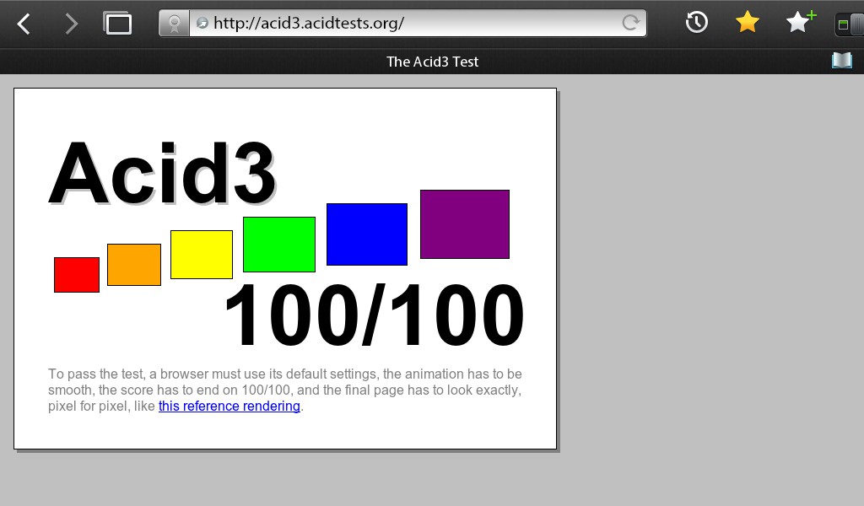864x506 pixels.
Task: Click the 'Acid3' heading
Action: click(162, 174)
